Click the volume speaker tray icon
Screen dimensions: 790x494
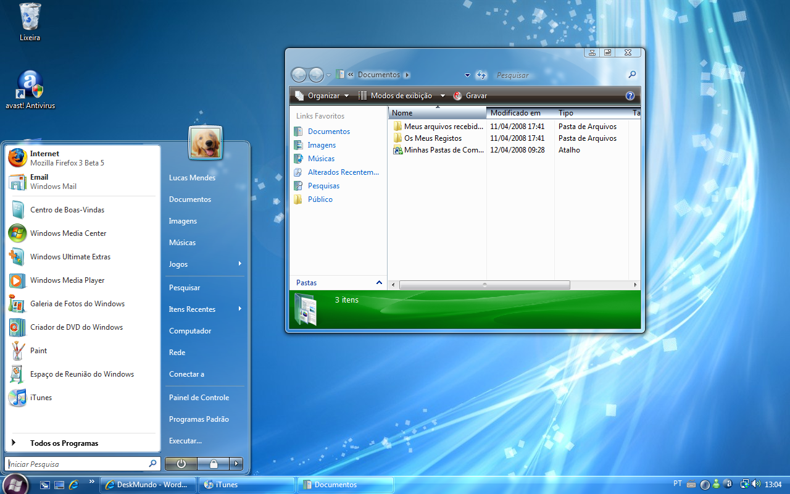tap(757, 485)
